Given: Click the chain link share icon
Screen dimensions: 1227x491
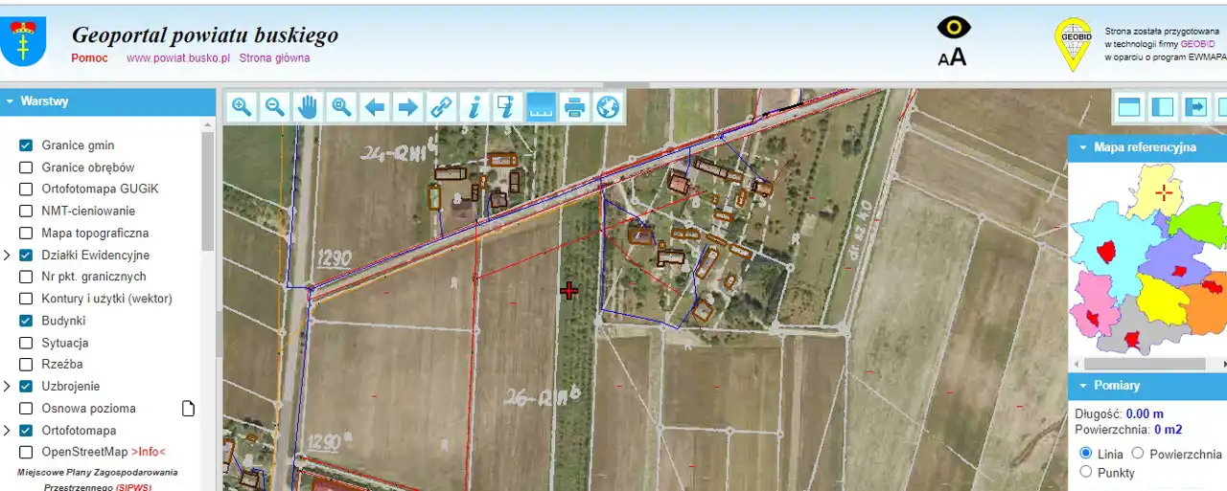Looking at the screenshot, I should click(x=441, y=107).
